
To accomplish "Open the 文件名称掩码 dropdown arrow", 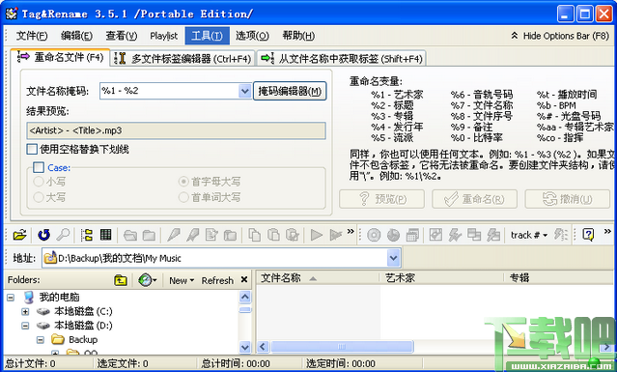I will point(244,92).
